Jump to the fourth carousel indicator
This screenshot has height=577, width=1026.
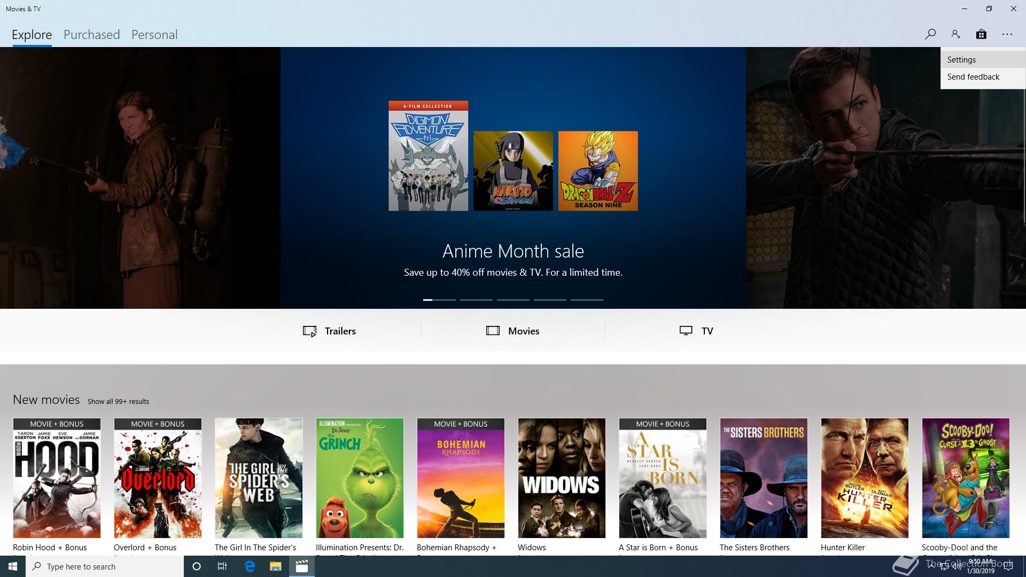[x=550, y=300]
